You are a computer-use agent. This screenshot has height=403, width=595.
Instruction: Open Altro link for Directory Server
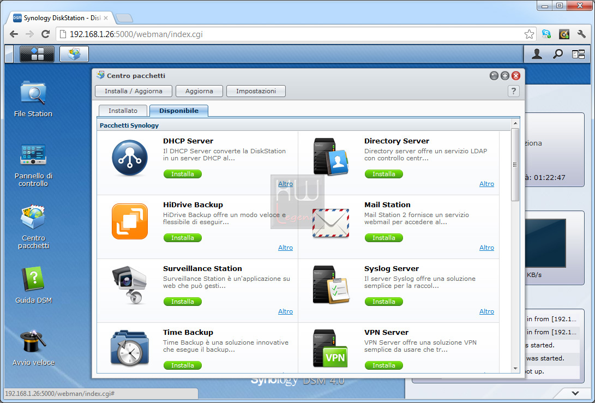click(486, 184)
